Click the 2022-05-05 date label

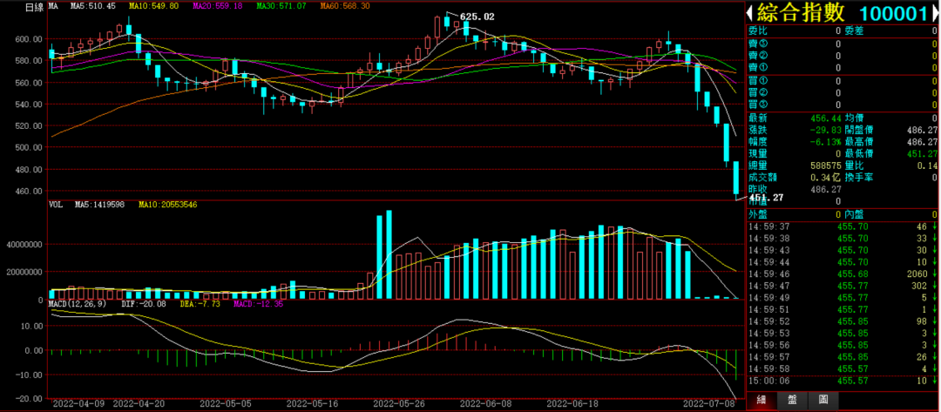coord(226,403)
